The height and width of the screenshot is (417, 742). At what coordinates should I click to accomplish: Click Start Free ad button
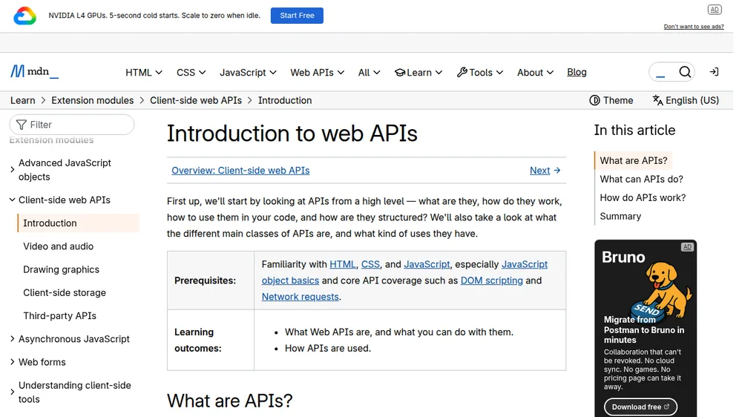tap(297, 15)
